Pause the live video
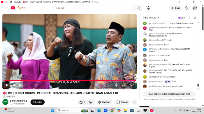Image resolution: width=204 pixels, height=114 pixels. [7, 85]
